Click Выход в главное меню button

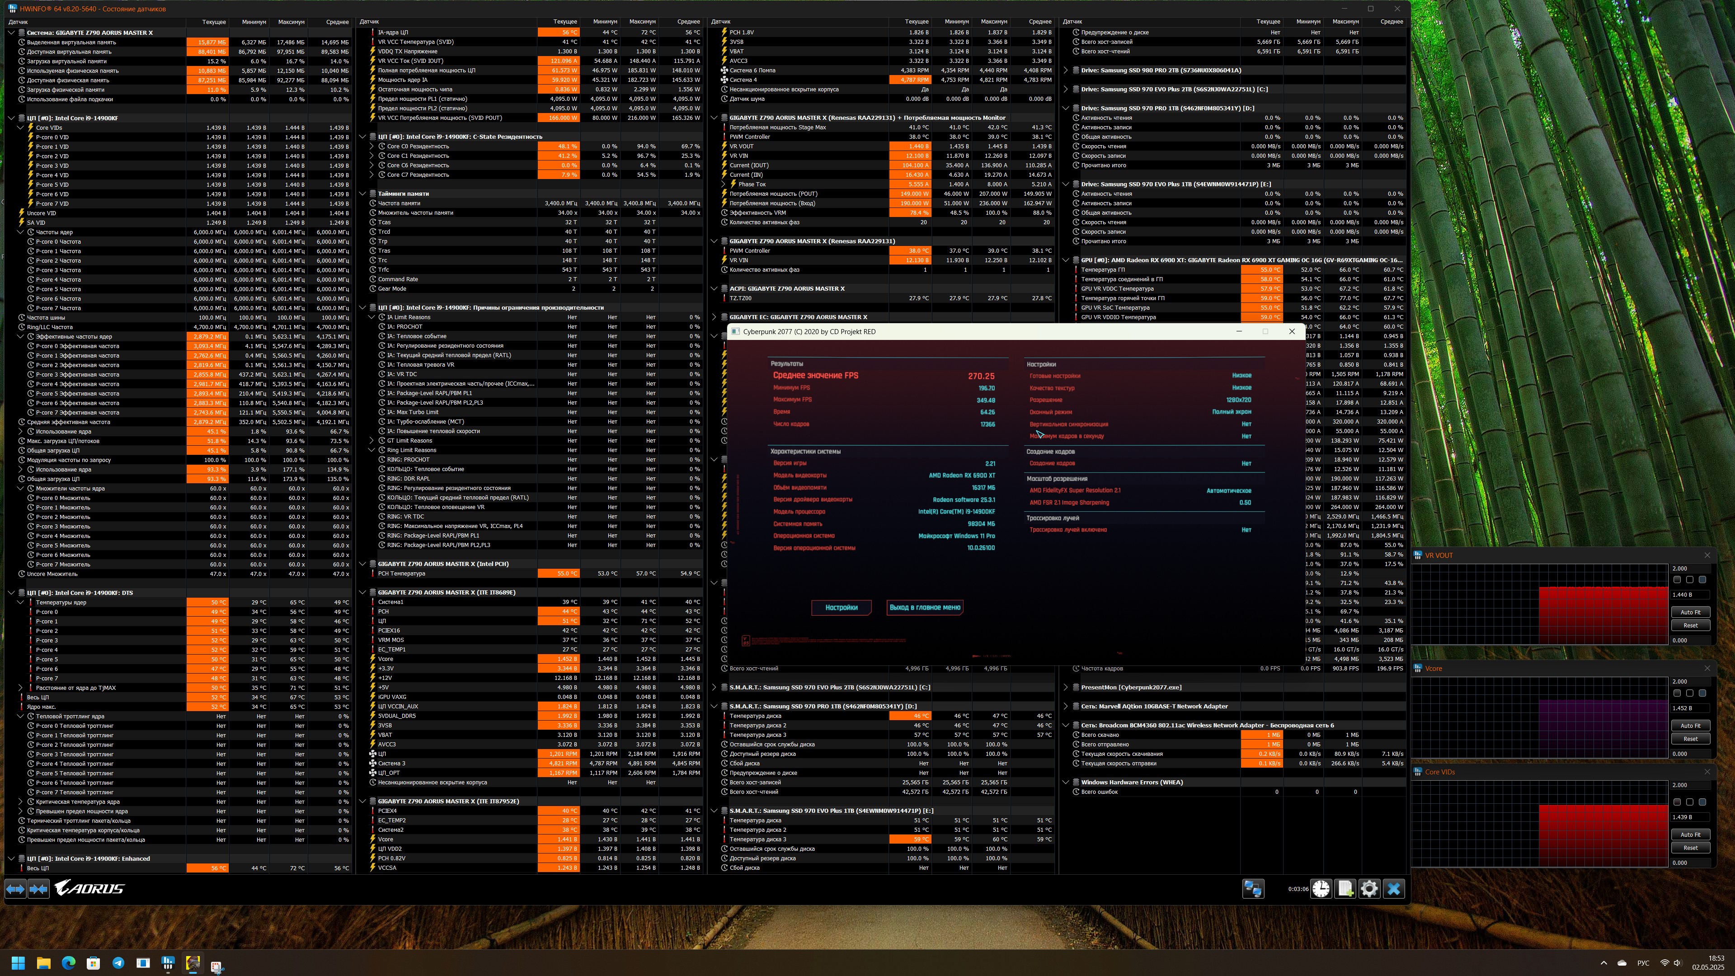[x=925, y=607]
